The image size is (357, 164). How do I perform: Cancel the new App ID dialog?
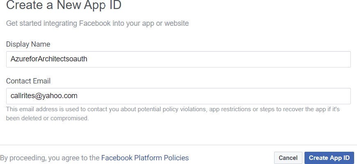pyautogui.click(x=288, y=158)
